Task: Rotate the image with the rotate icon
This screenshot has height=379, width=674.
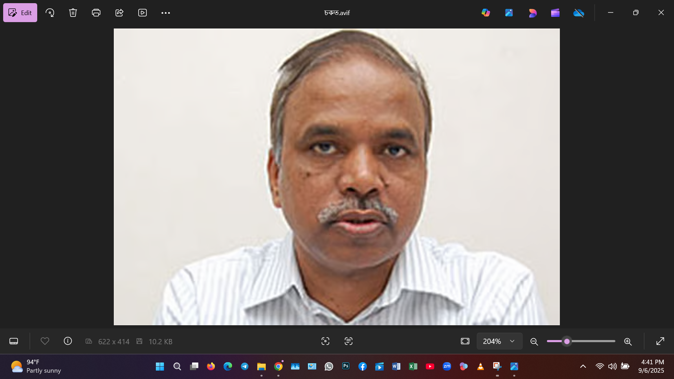Action: 50,13
